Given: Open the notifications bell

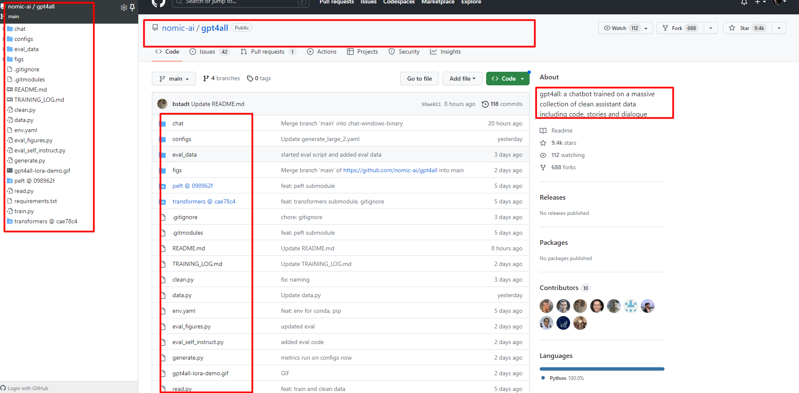Looking at the screenshot, I should [x=744, y=2].
